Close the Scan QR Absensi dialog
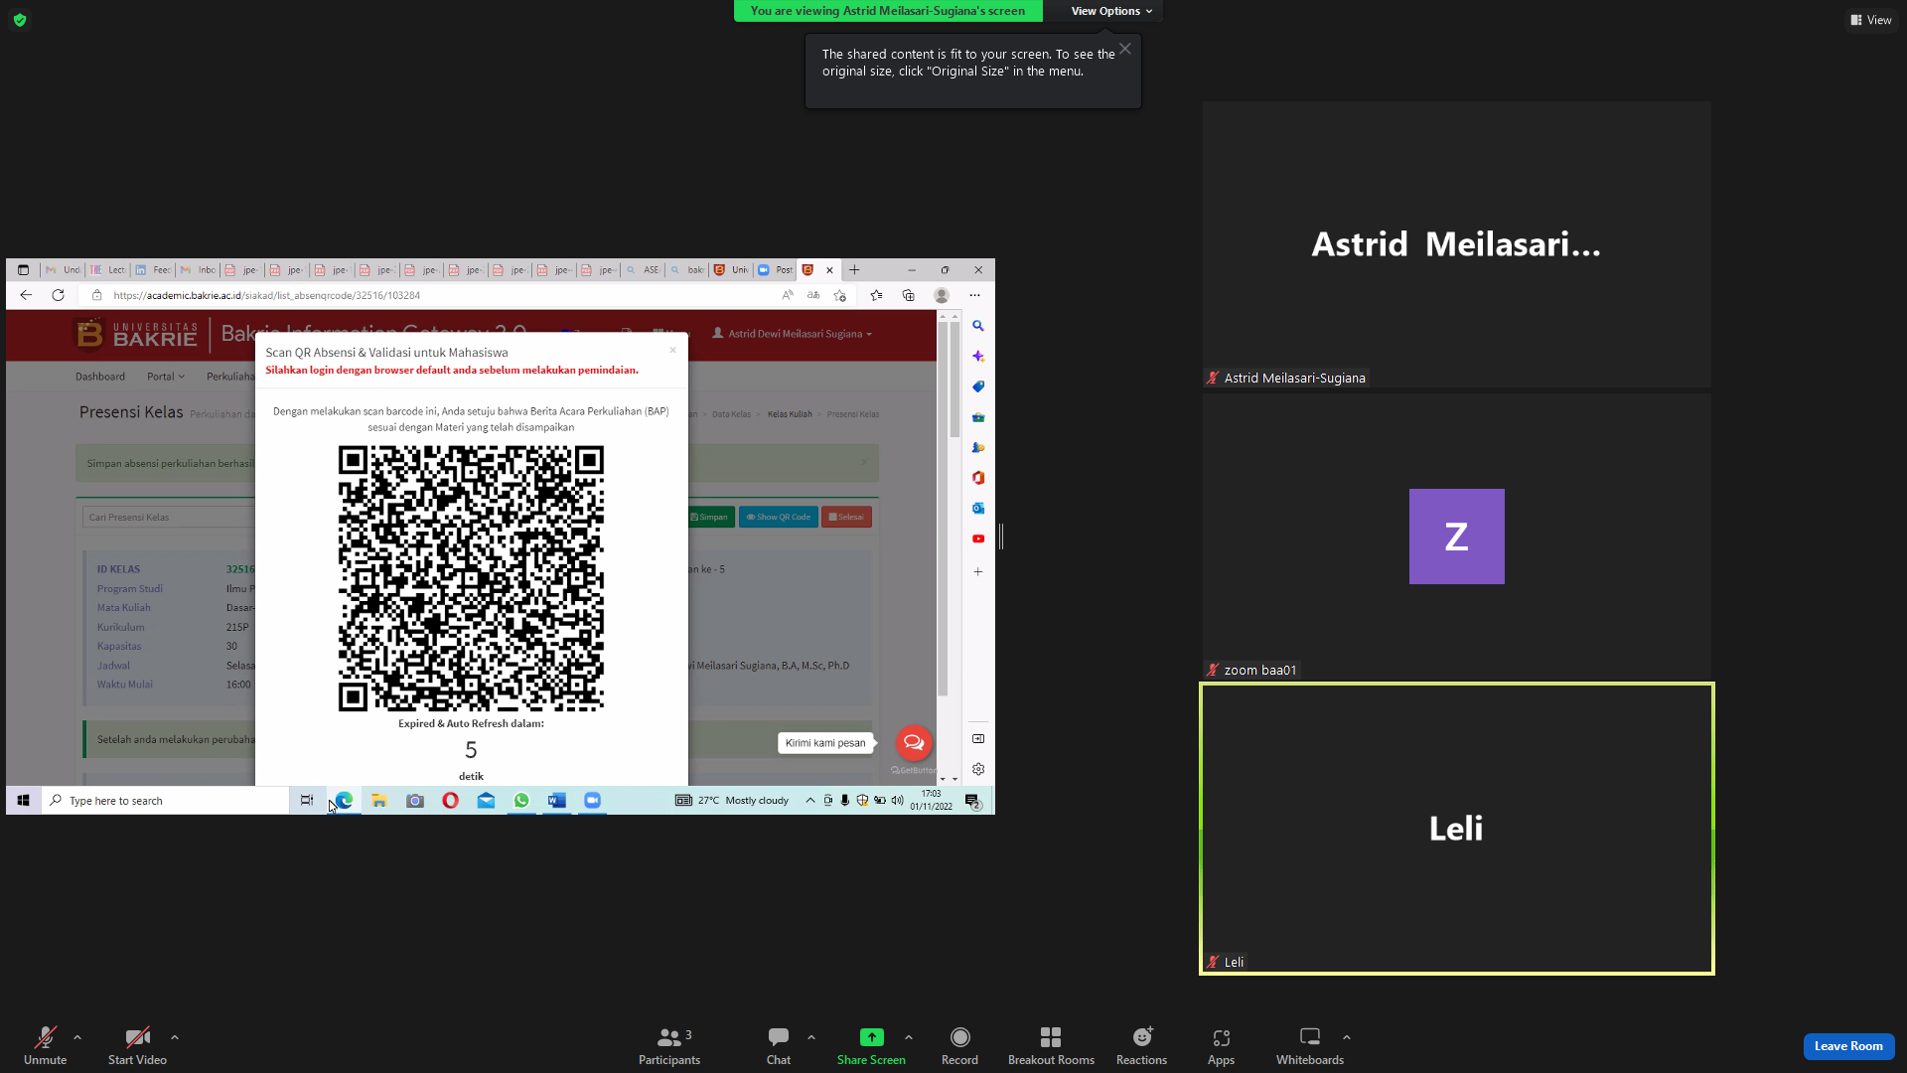 (x=672, y=350)
